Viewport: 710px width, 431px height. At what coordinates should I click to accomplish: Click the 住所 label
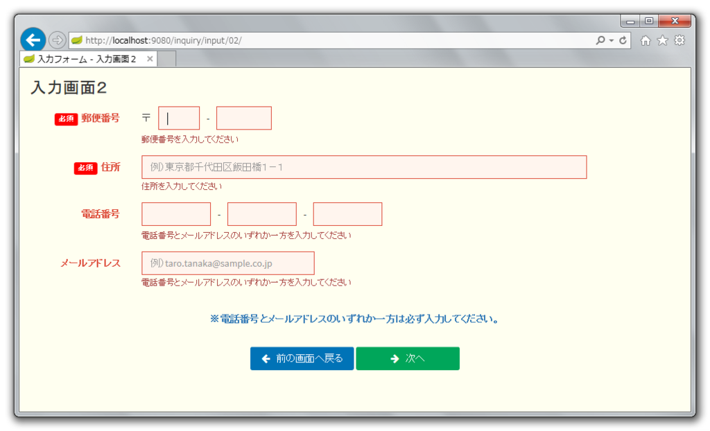coord(110,167)
